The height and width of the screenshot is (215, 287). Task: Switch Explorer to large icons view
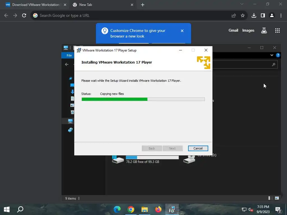coord(277,198)
